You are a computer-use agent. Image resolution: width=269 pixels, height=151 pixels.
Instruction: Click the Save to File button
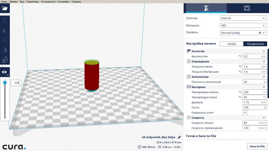(x=257, y=146)
